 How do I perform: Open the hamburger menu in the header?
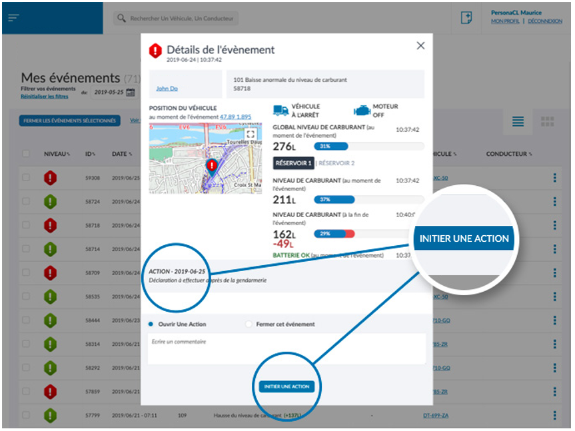14,17
